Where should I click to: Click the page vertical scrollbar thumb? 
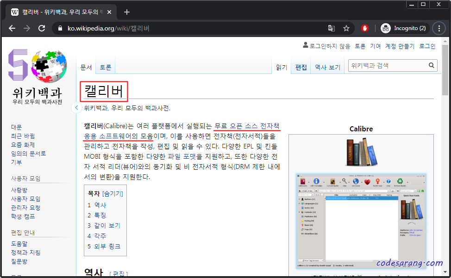click(445, 70)
